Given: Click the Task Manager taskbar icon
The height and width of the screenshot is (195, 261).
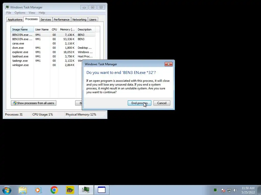Looking at the screenshot, I should (86, 190).
